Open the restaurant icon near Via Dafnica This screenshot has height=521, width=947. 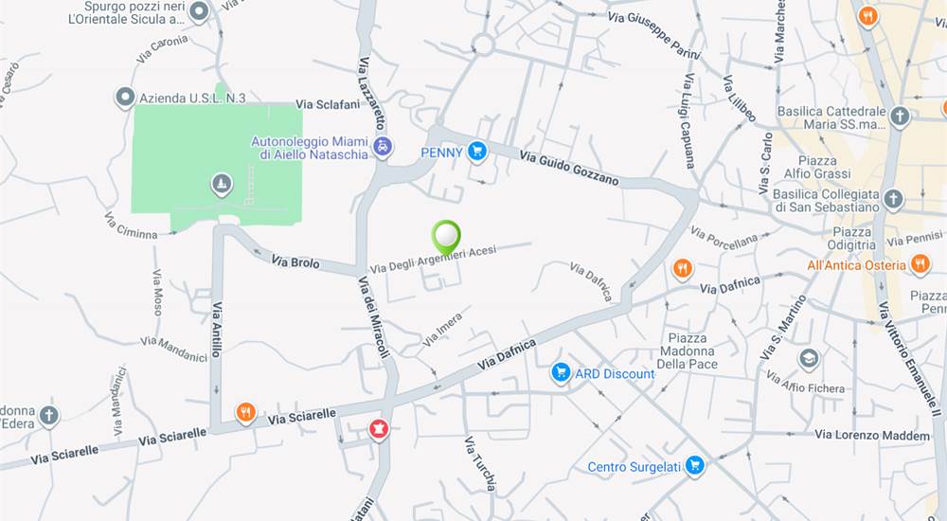683,268
